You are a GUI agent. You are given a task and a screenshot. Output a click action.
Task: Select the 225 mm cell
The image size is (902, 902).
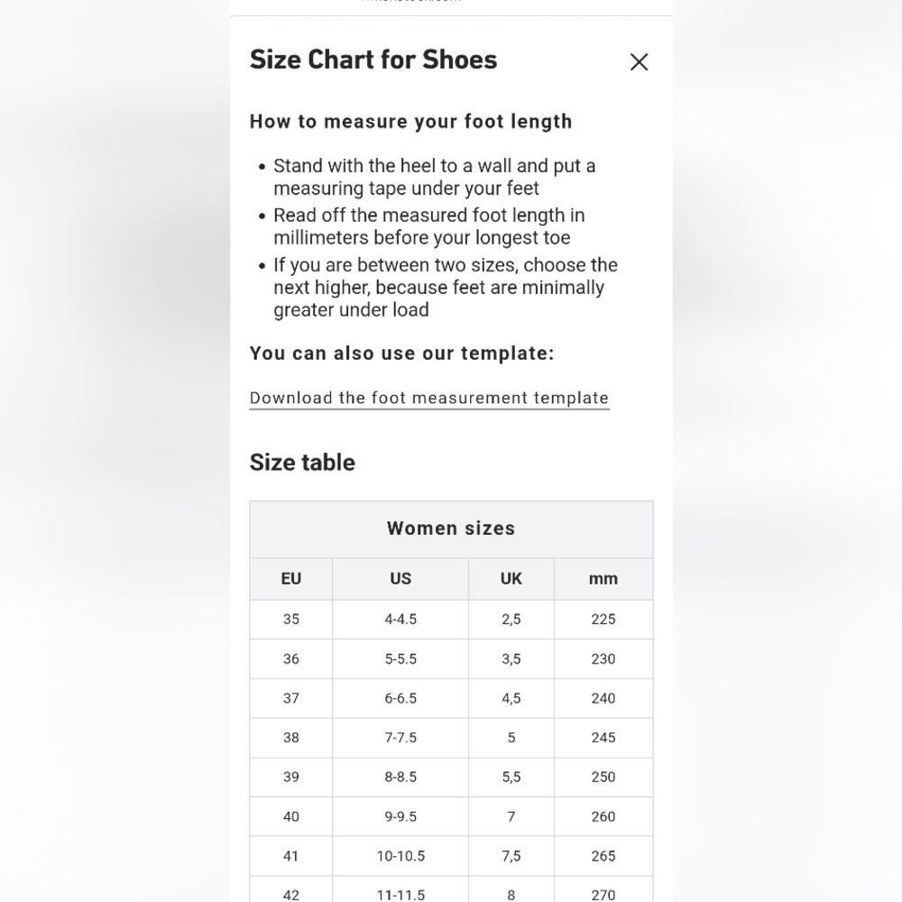[x=603, y=620]
